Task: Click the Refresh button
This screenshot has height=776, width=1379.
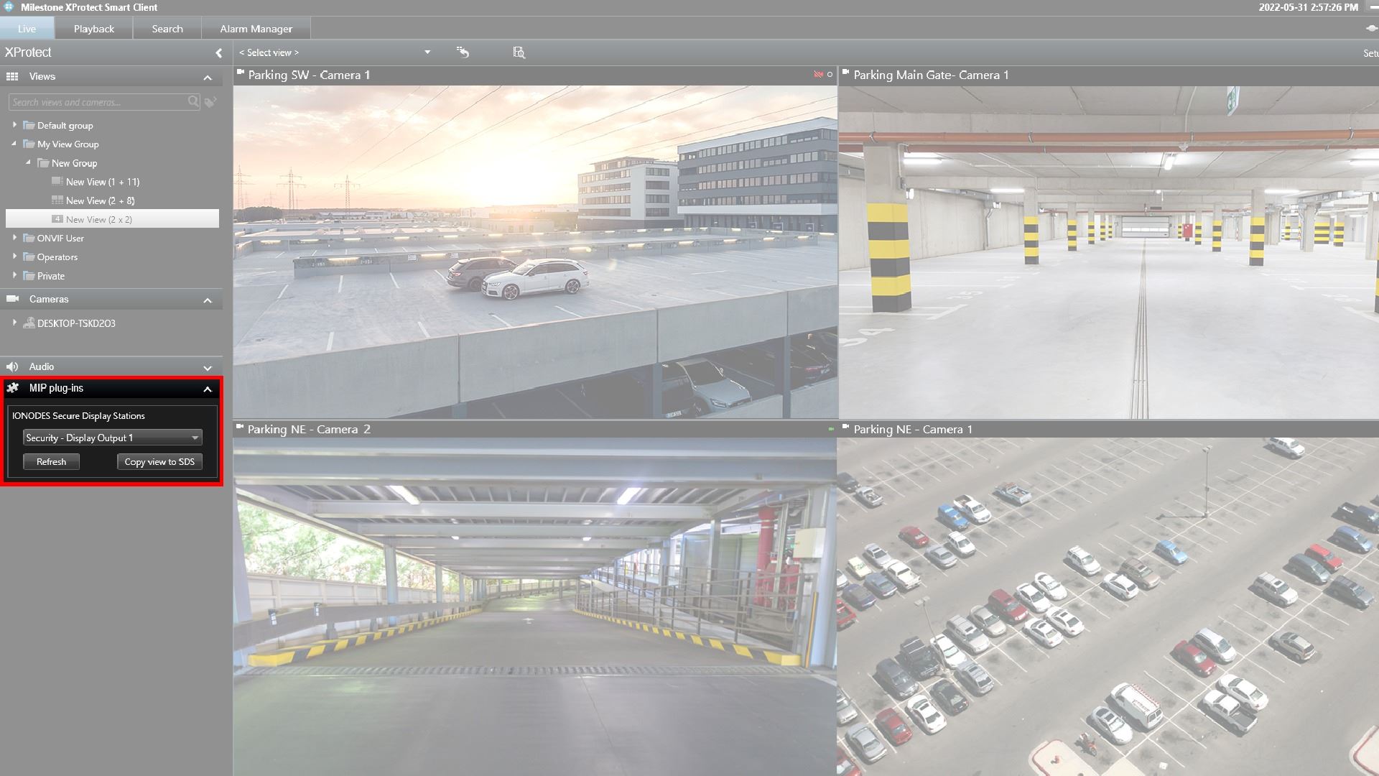Action: [51, 462]
